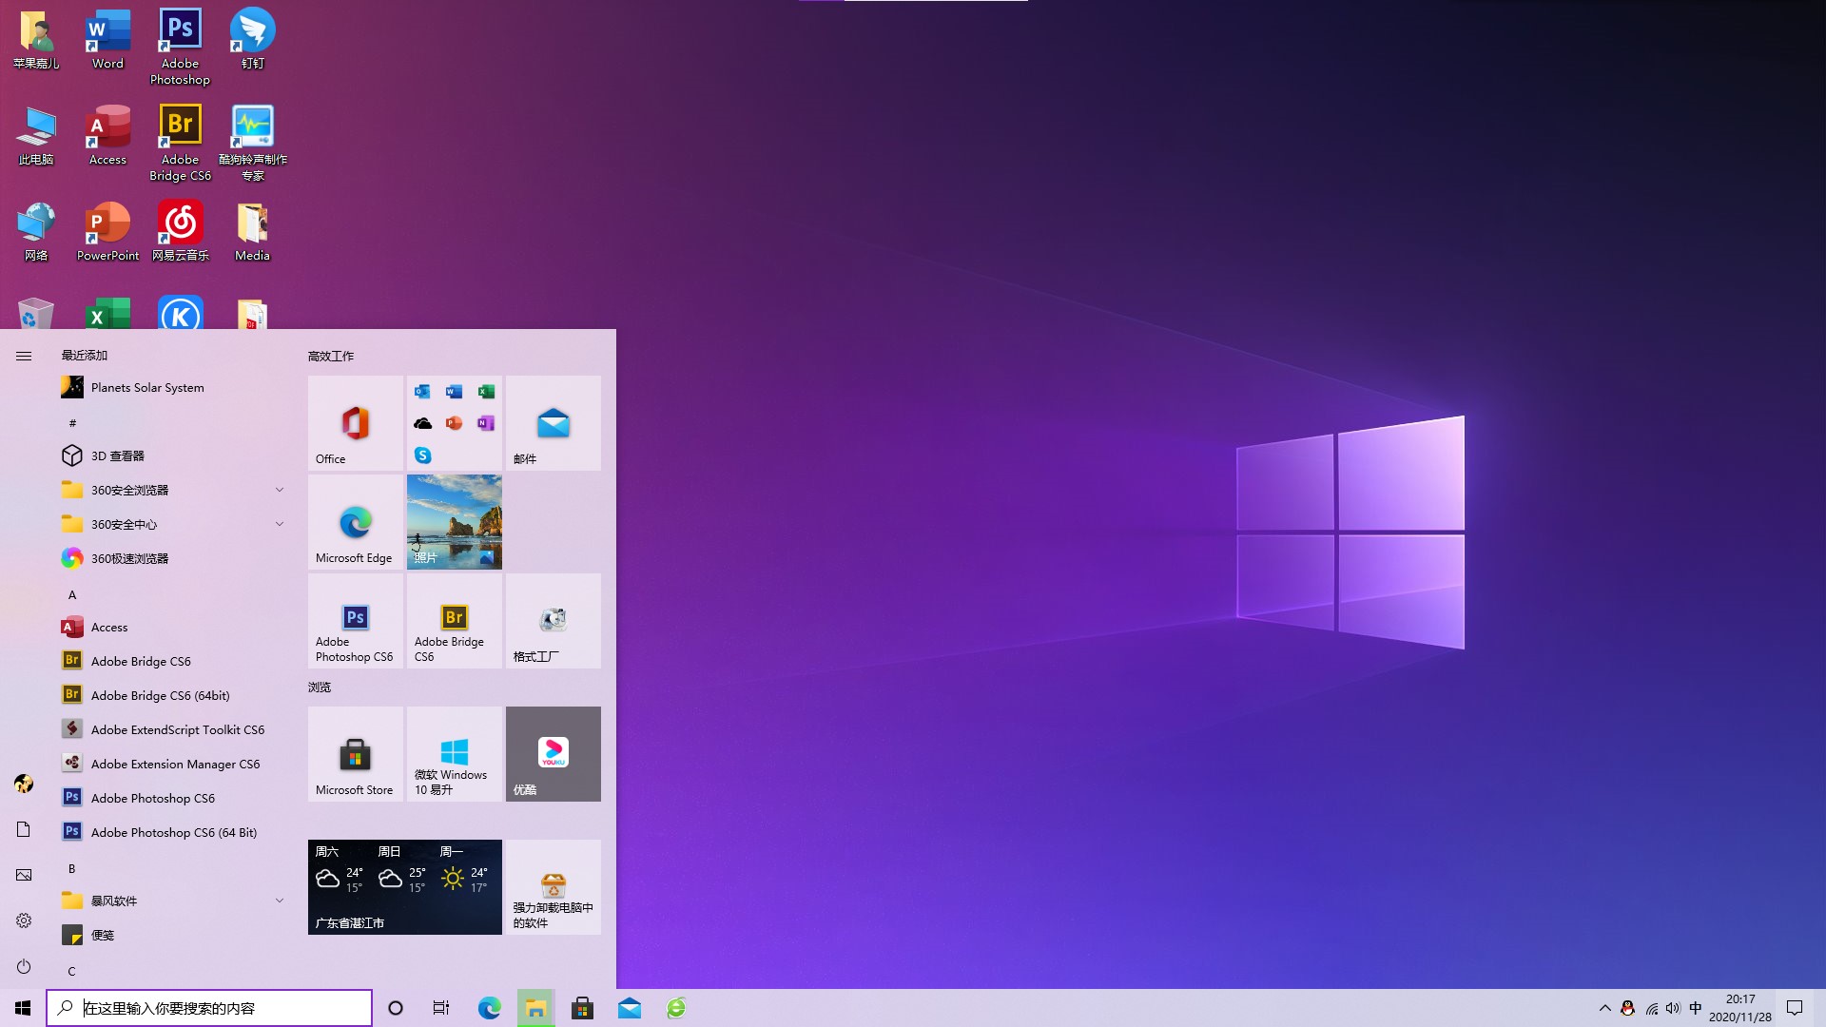
Task: Open the Microsoft Store tile
Action: point(354,754)
